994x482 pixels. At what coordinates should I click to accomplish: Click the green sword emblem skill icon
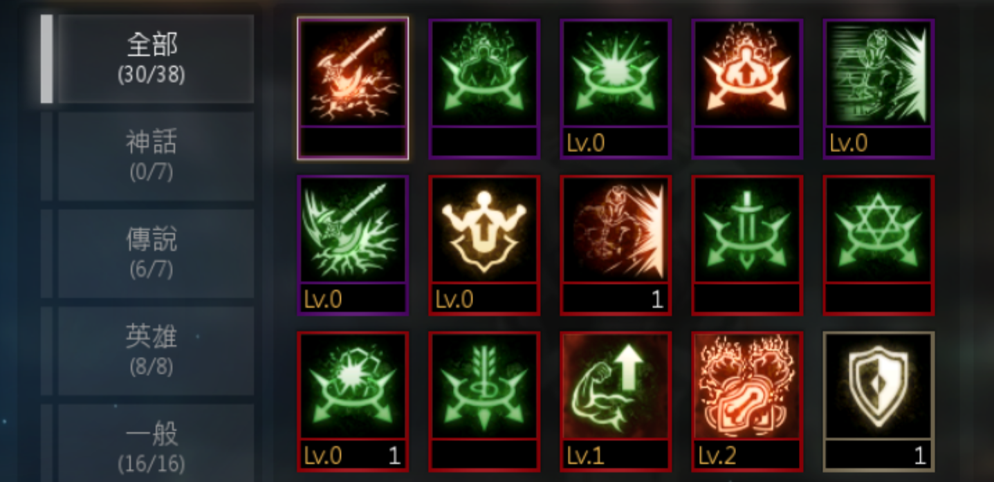(x=747, y=245)
